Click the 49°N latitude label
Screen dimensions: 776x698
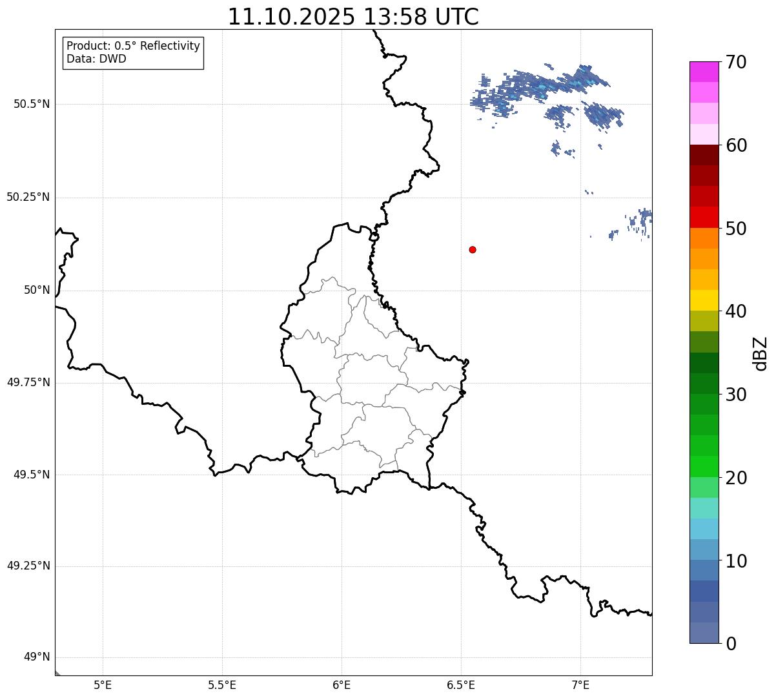click(37, 657)
